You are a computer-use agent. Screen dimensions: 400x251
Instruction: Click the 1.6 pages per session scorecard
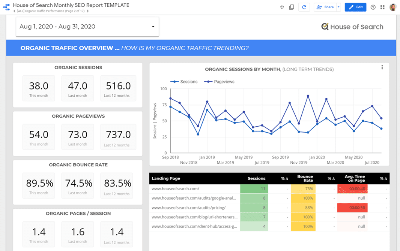78,234
